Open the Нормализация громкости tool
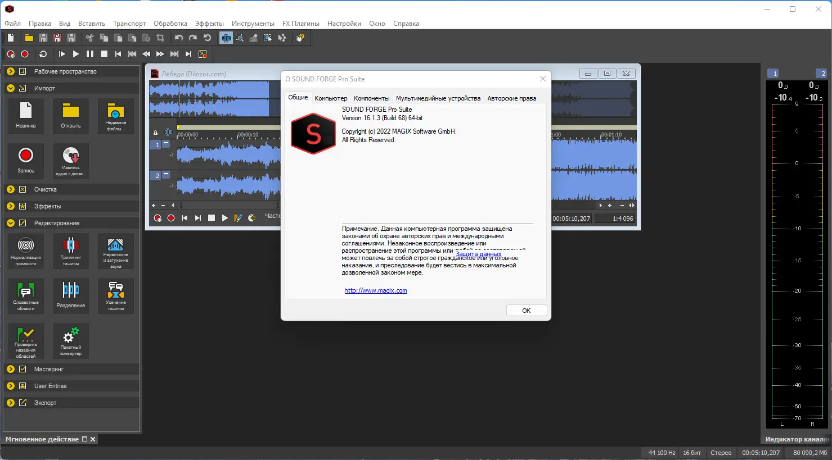832x460 pixels. pos(25,251)
